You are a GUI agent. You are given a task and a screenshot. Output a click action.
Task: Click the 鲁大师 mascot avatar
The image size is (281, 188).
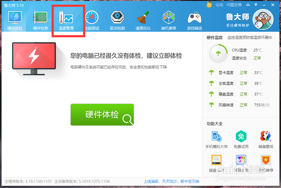[263, 19]
